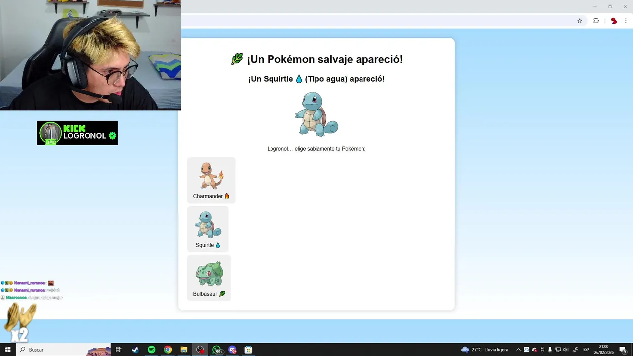The height and width of the screenshot is (356, 633).
Task: Open the Chrome profile avatar
Action: pos(614,21)
